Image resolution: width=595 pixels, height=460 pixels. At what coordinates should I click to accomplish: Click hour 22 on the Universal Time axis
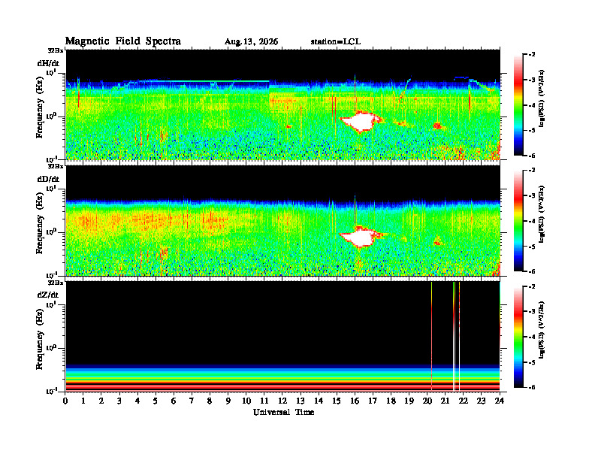click(x=464, y=401)
